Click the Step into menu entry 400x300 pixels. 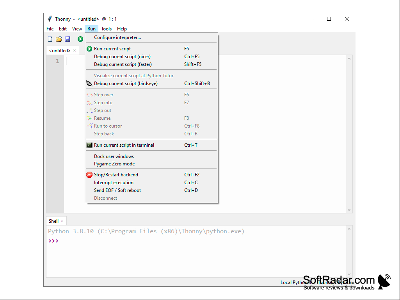coord(151,103)
